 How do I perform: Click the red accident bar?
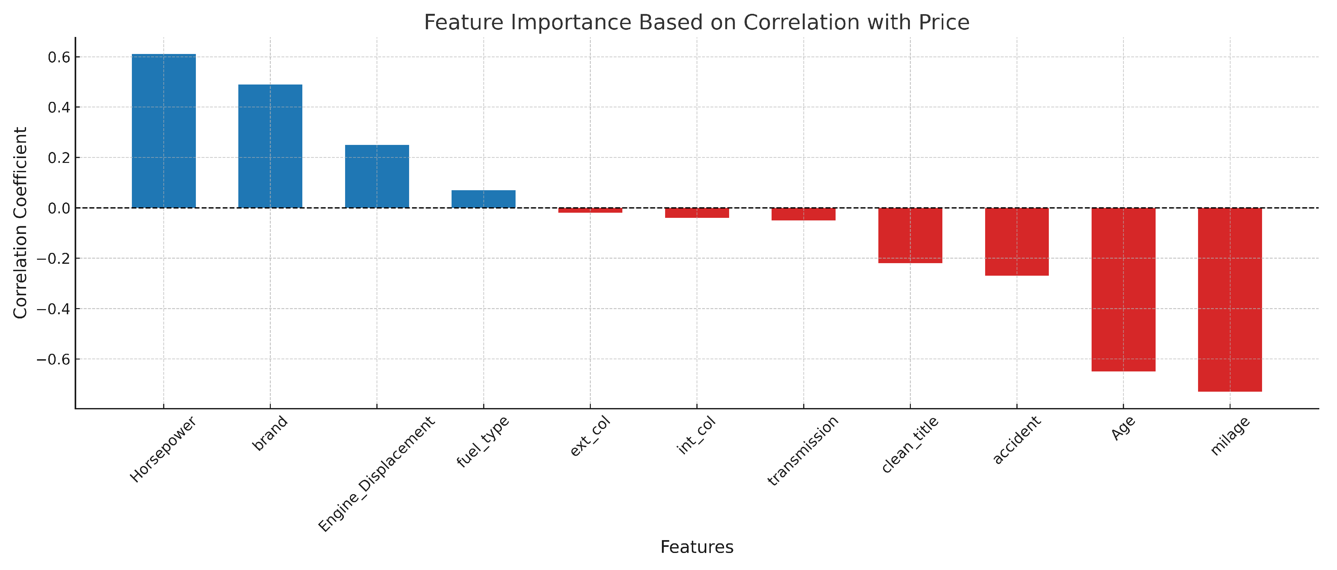1017,242
